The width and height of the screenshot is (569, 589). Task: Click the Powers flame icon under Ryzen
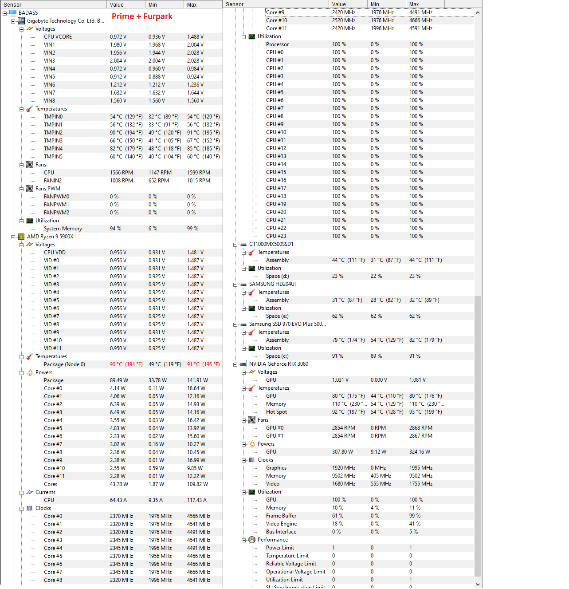(30, 372)
